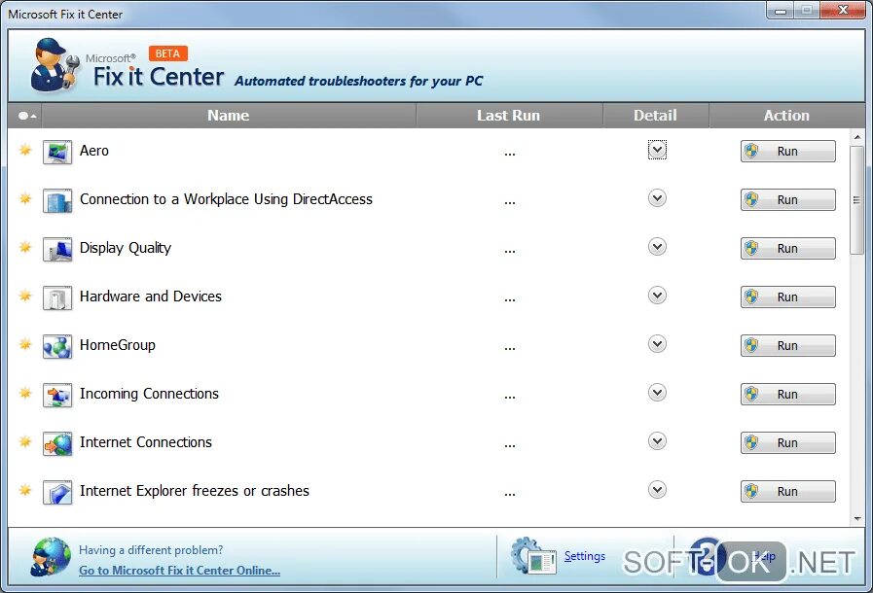Viewport: 873px width, 593px height.
Task: Click the star beside HomeGroup
Action: 25,344
